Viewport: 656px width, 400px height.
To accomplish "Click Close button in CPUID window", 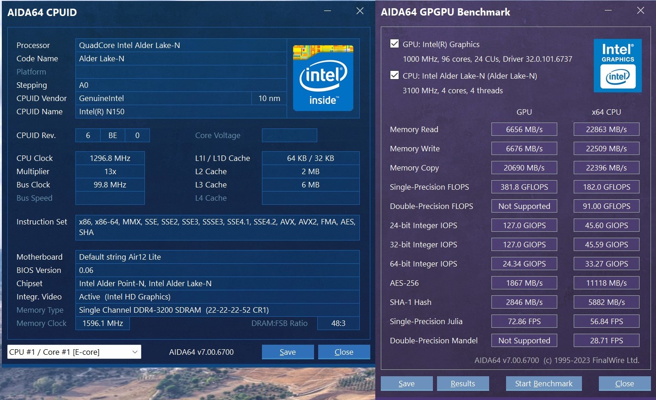I will 344,352.
